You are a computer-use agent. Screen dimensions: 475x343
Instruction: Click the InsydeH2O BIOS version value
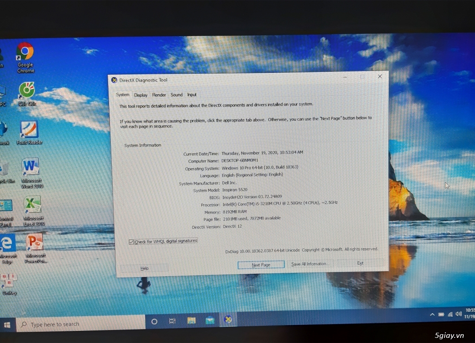coord(252,197)
